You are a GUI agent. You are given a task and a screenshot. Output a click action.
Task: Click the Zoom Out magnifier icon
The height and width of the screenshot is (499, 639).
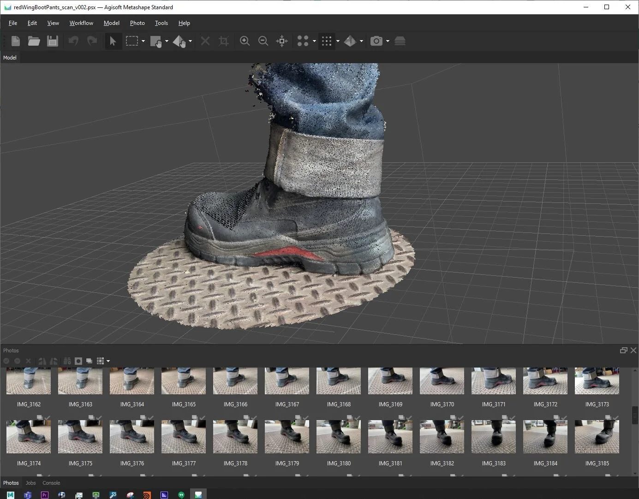pos(263,41)
